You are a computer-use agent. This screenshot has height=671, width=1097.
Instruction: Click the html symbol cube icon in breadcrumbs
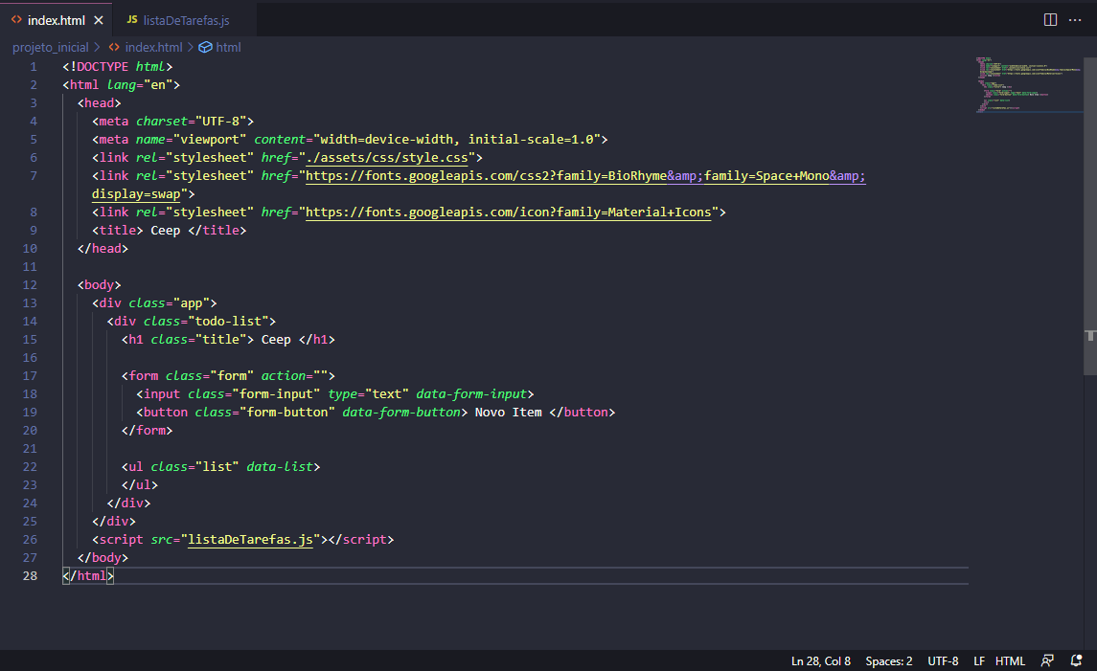tap(205, 47)
